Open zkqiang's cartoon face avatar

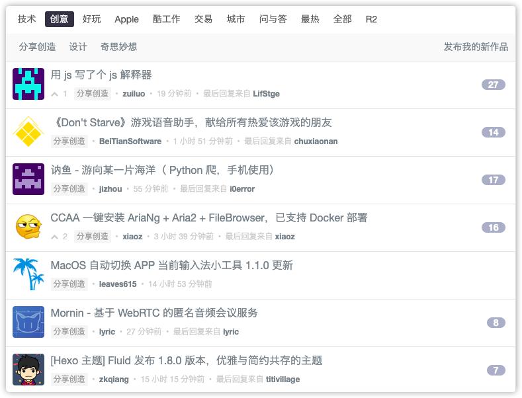point(28,370)
